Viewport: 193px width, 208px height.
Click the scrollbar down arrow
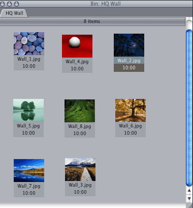click(x=189, y=198)
